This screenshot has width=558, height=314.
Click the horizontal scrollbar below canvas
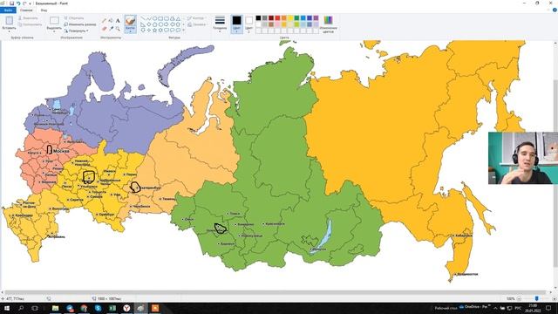pyautogui.click(x=276, y=293)
